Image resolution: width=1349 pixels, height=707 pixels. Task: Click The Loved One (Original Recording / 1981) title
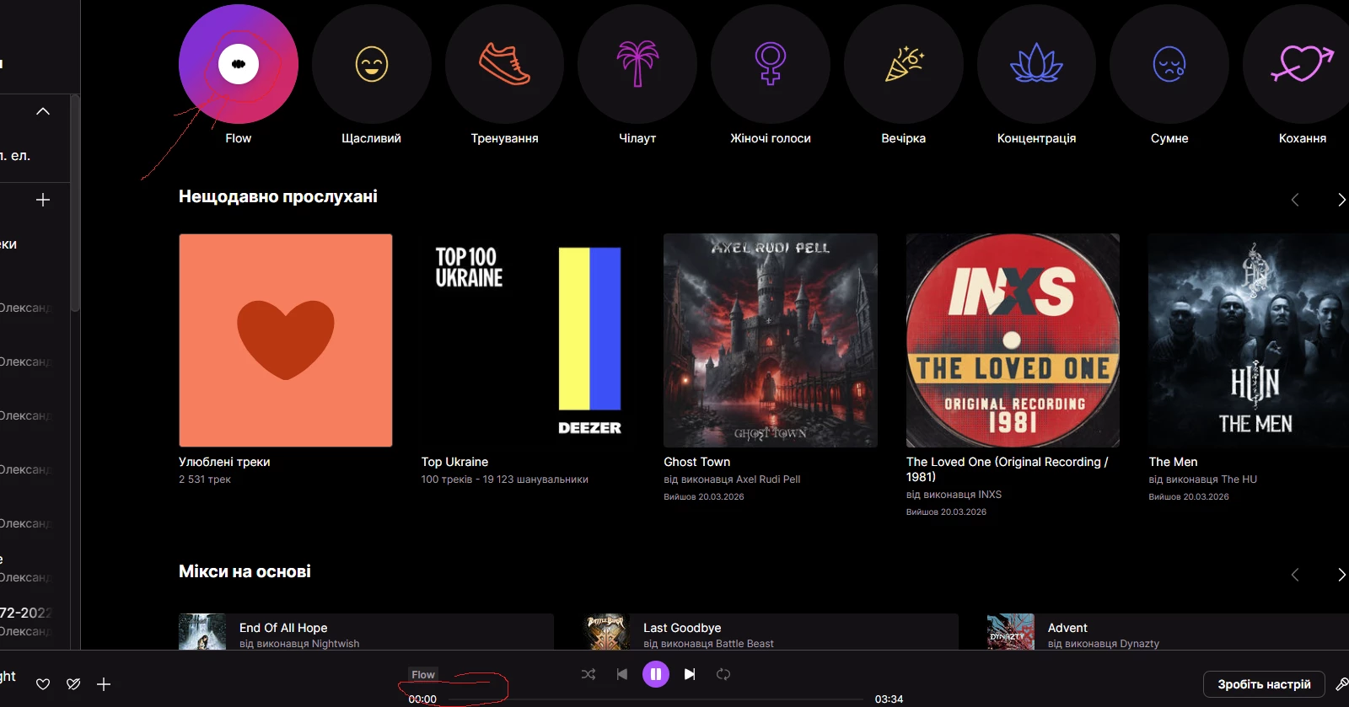click(1008, 469)
